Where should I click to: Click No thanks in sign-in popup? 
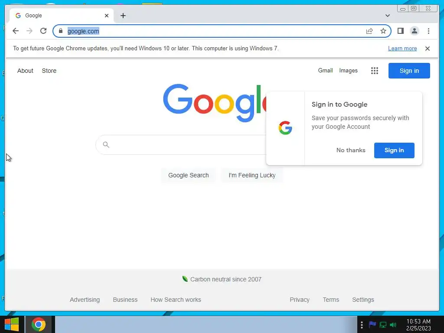[x=350, y=150]
